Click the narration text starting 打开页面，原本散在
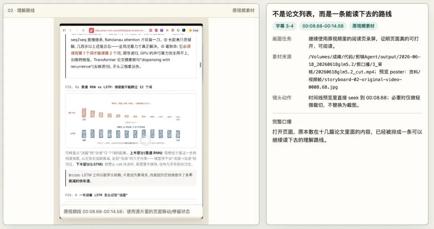 pos(347,136)
